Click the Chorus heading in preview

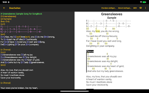pyautogui.click(x=90, y=51)
